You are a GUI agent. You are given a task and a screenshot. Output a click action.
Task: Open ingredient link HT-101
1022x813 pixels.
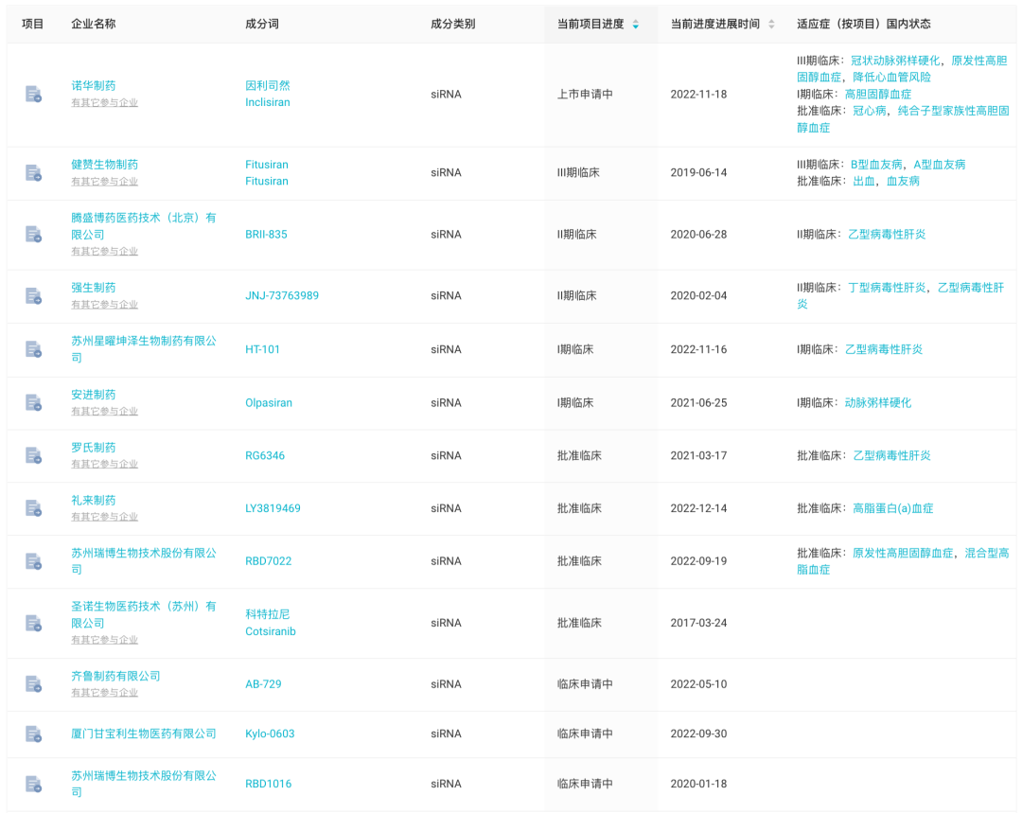pos(262,349)
